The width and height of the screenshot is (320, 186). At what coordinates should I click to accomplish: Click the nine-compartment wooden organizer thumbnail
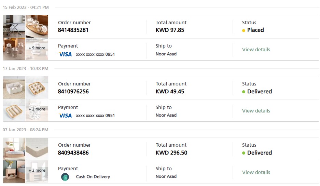point(37,88)
